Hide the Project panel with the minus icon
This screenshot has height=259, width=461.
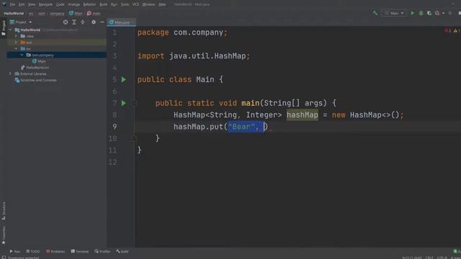102,22
